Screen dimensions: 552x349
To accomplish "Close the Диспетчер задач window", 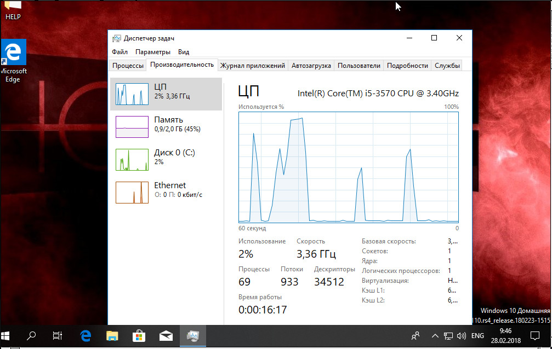I will pos(459,38).
